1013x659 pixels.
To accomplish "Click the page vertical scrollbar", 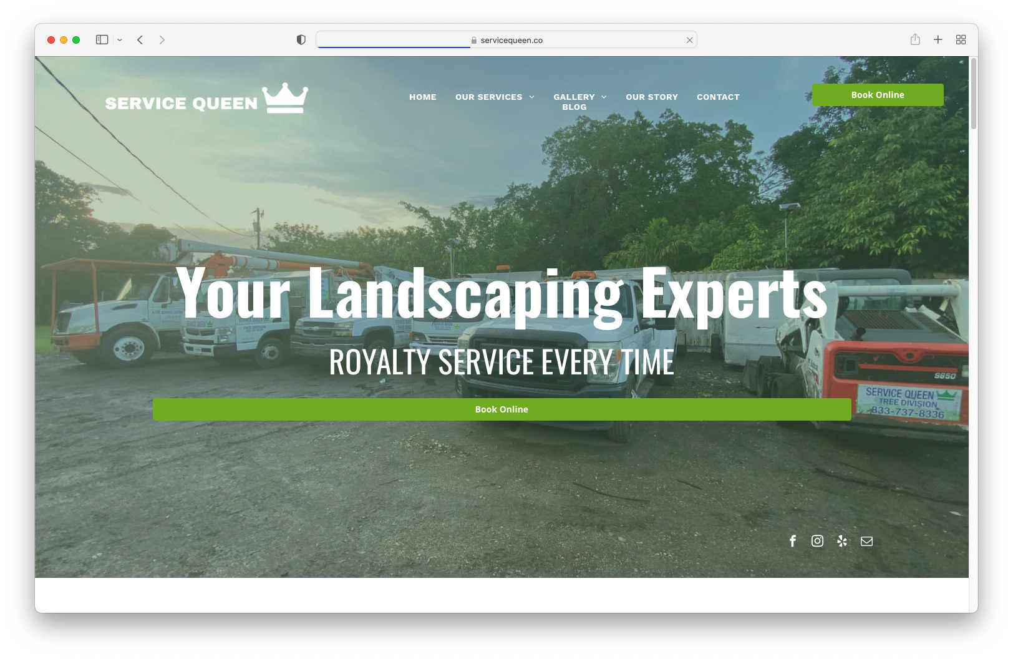I will [973, 94].
